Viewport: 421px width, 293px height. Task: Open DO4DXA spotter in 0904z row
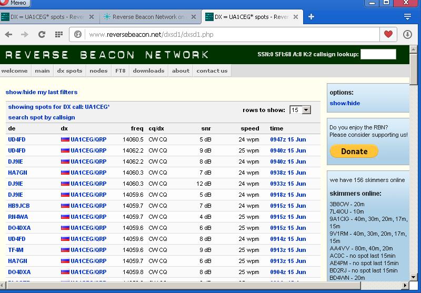[x=19, y=272]
